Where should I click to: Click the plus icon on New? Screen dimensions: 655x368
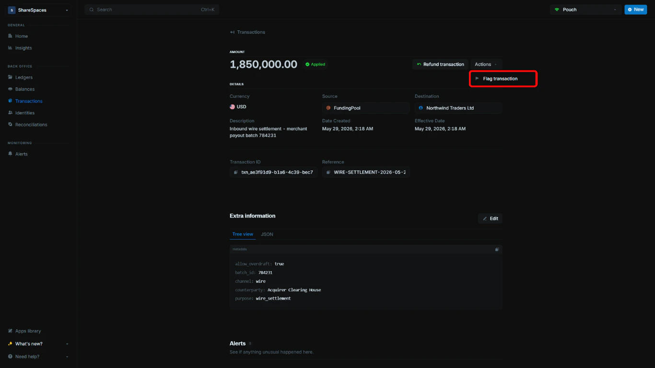pos(630,10)
